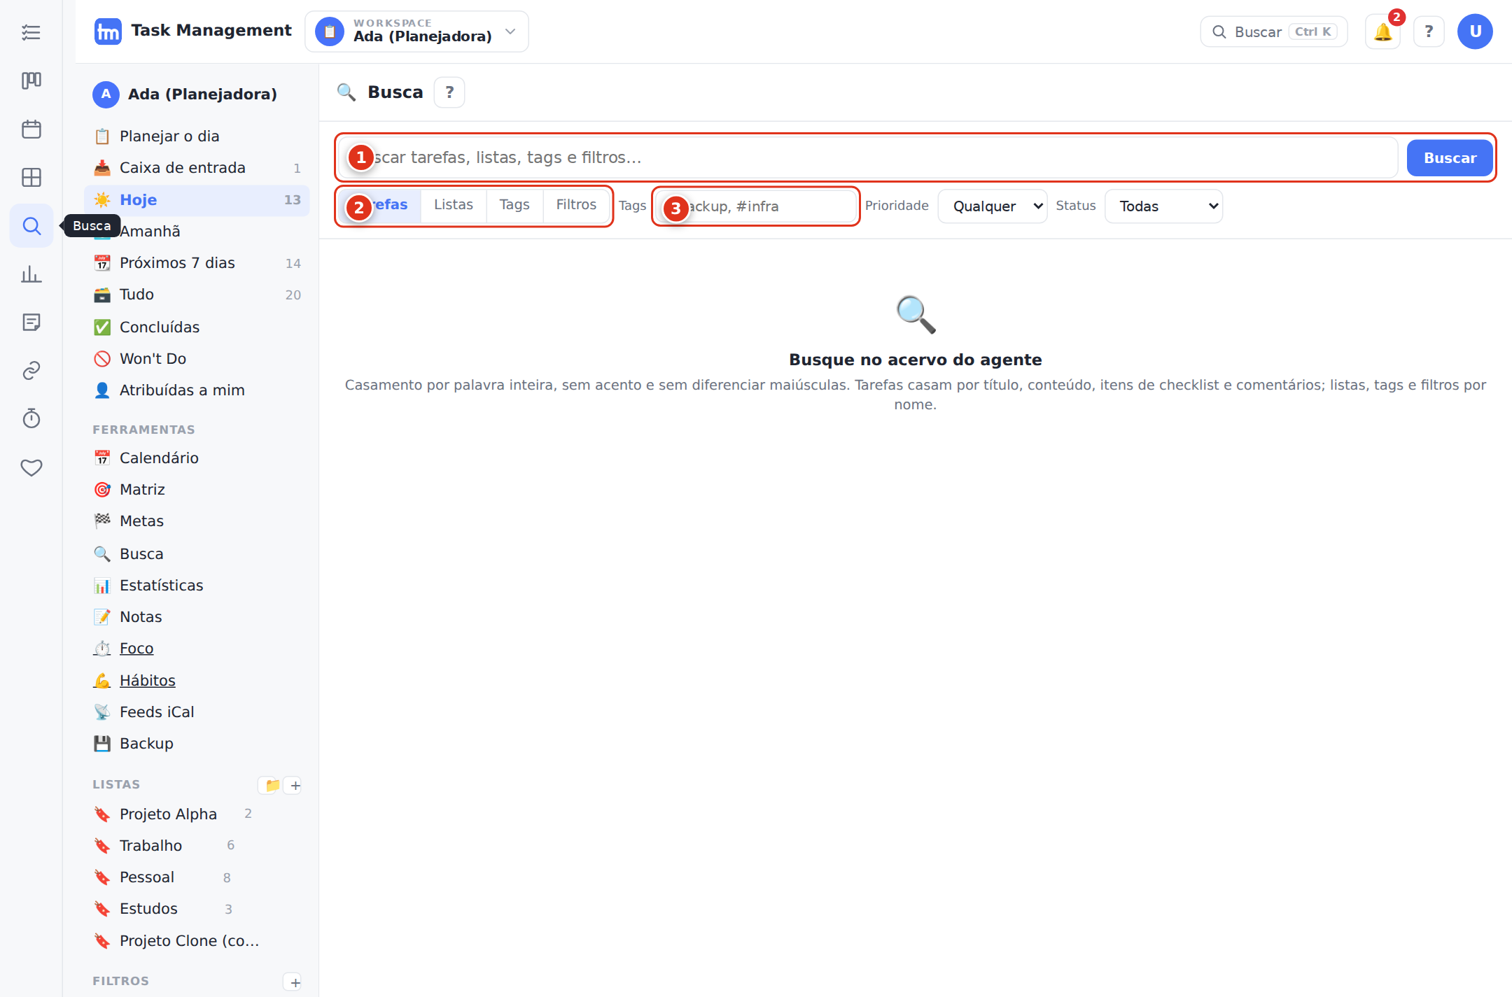
Task: Open the matrix grid icon in left rail
Action: pos(31,178)
